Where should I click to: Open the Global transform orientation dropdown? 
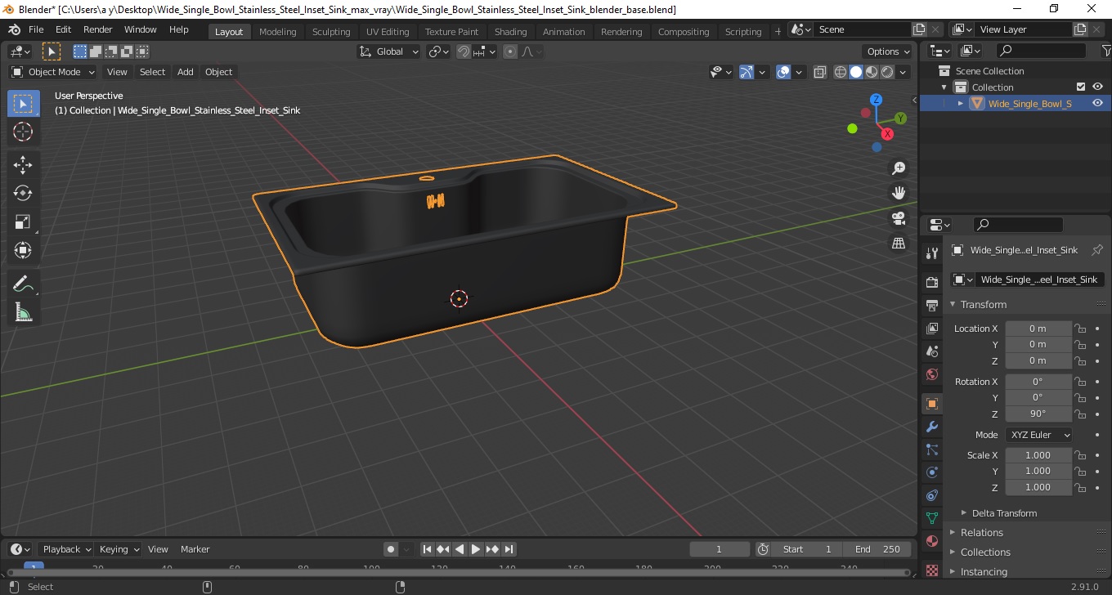pyautogui.click(x=389, y=51)
